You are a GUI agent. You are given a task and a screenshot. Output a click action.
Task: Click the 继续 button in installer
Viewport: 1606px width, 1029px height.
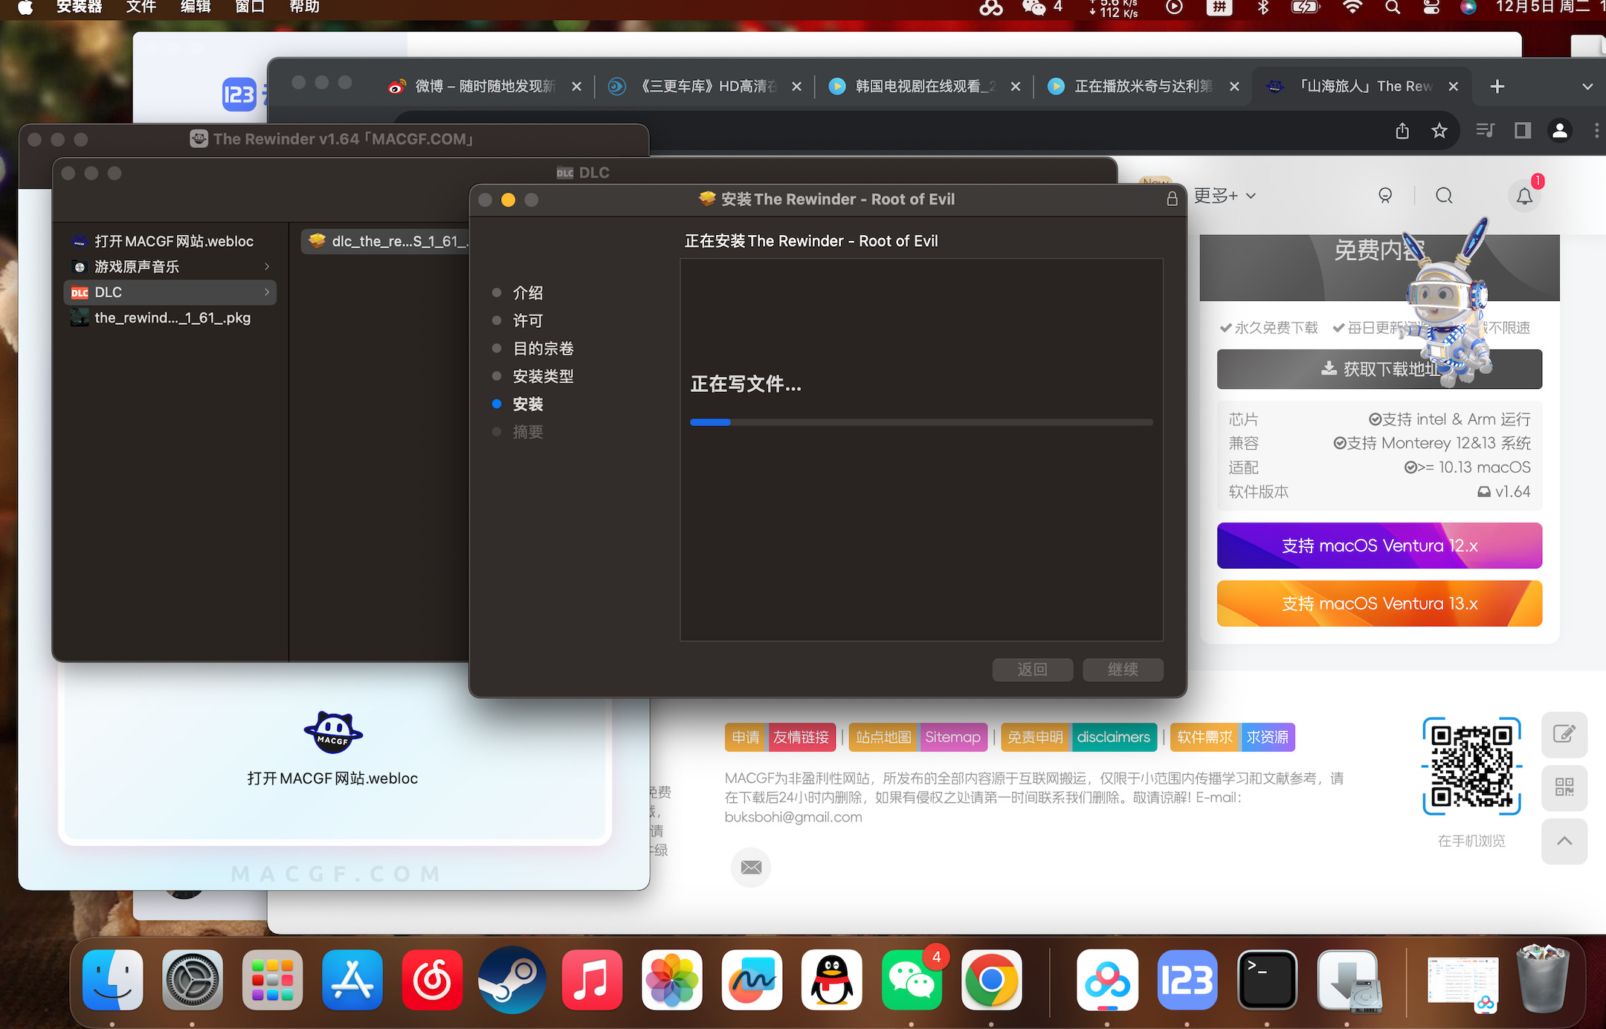click(1123, 669)
